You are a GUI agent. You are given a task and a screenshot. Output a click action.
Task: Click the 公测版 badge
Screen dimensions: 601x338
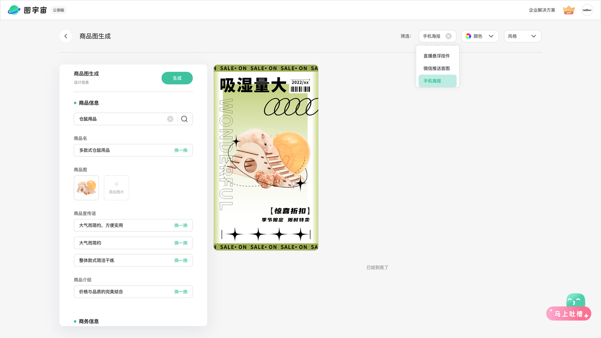(58, 10)
